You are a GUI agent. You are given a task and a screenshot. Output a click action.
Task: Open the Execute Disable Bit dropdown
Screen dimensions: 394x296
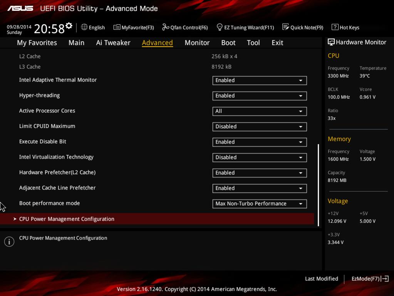point(260,142)
